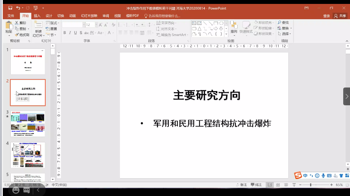Click the Save icon in quick access toolbar
The height and width of the screenshot is (196, 350).
pyautogui.click(x=10, y=8)
